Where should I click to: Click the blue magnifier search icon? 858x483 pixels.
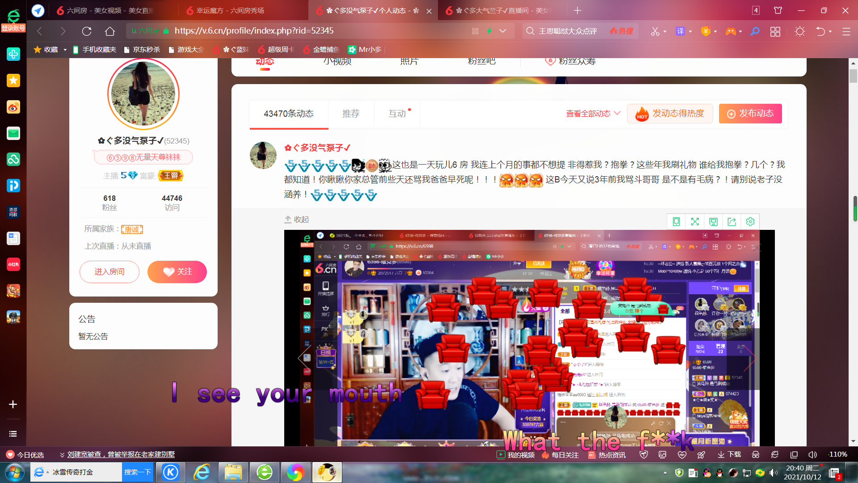click(x=755, y=31)
